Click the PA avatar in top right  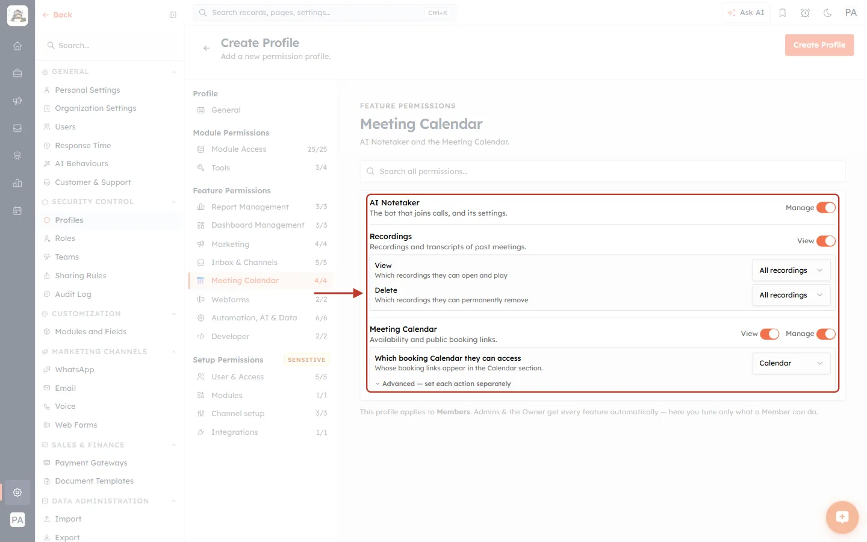tap(851, 13)
